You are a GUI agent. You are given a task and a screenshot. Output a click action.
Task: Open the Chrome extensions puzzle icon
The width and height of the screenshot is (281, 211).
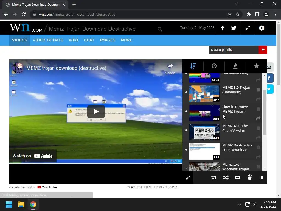click(248, 14)
